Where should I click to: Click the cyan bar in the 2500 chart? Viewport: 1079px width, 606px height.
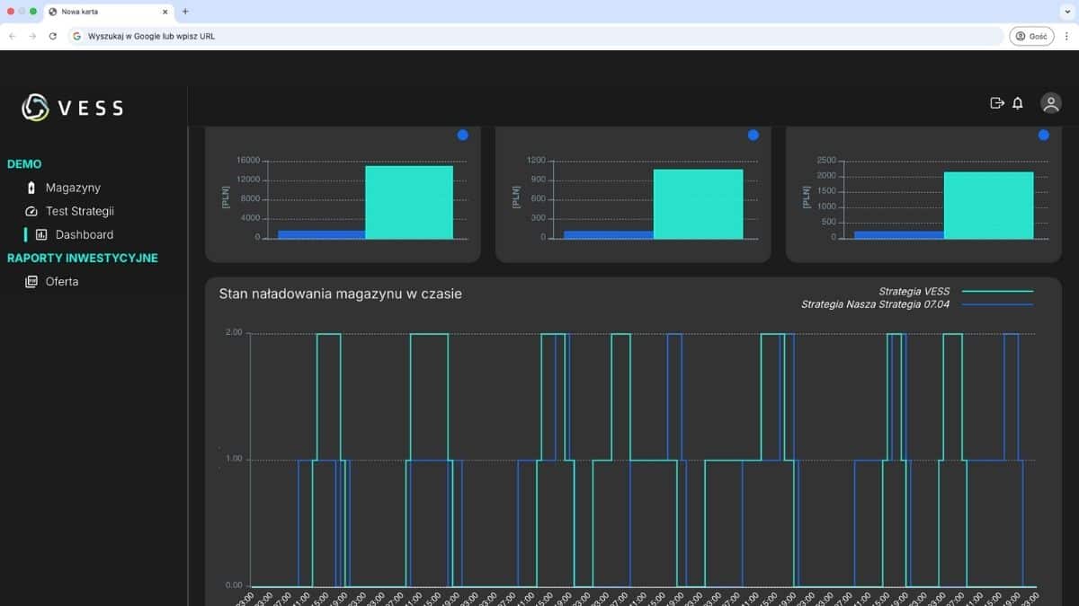pos(988,206)
